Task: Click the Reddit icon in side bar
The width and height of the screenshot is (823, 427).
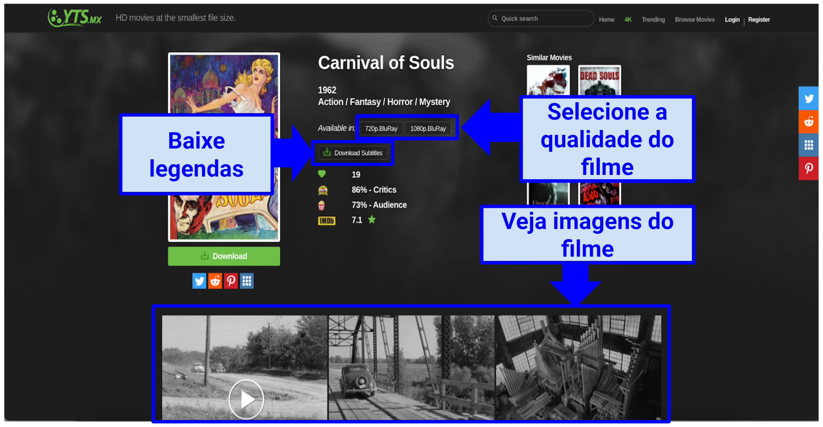Action: (x=808, y=121)
